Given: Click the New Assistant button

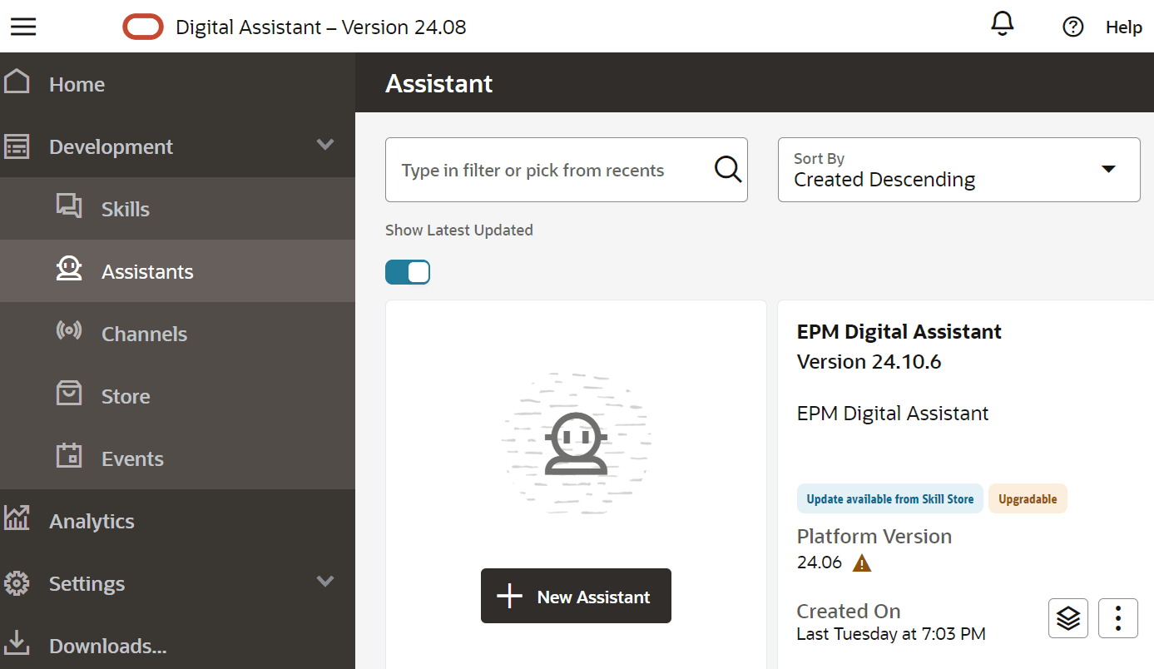Looking at the screenshot, I should (x=576, y=596).
